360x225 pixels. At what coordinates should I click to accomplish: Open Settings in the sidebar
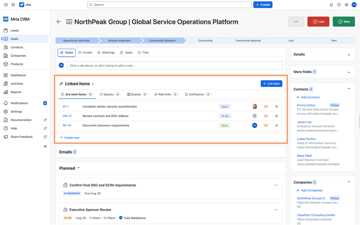tap(25, 111)
